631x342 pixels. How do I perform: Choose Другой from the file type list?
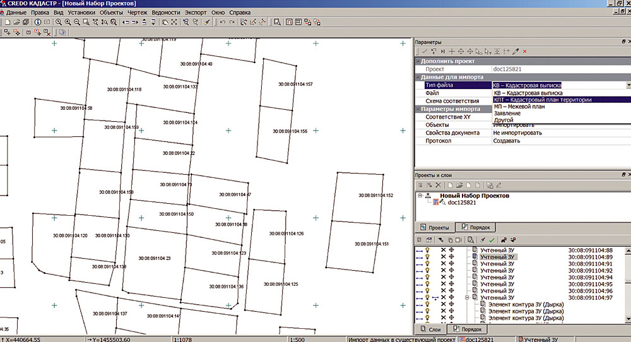[504, 120]
